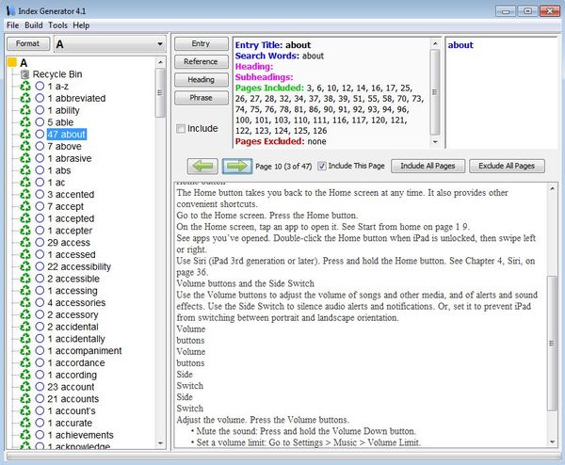
Task: Click the yellow folder icon for A
Action: point(11,62)
